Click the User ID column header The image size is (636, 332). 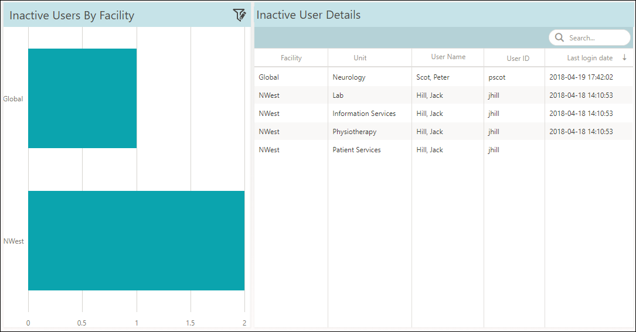coord(518,59)
